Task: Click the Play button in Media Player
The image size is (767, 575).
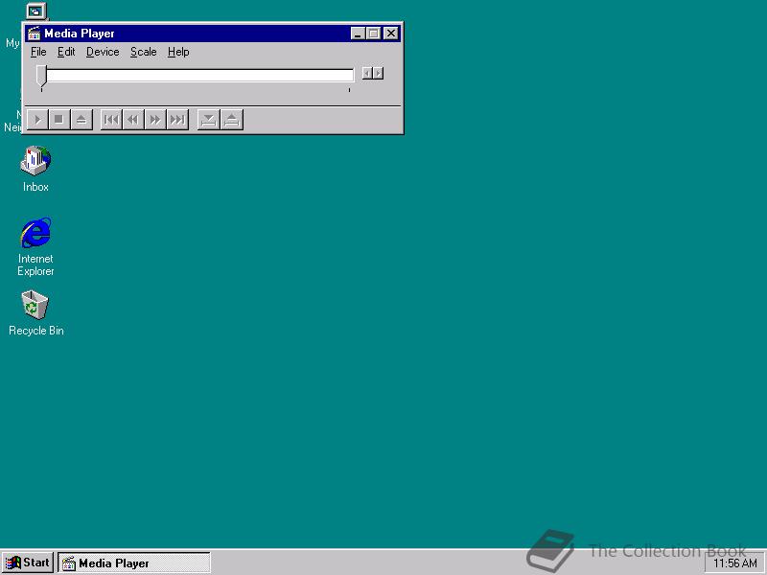Action: pyautogui.click(x=37, y=120)
